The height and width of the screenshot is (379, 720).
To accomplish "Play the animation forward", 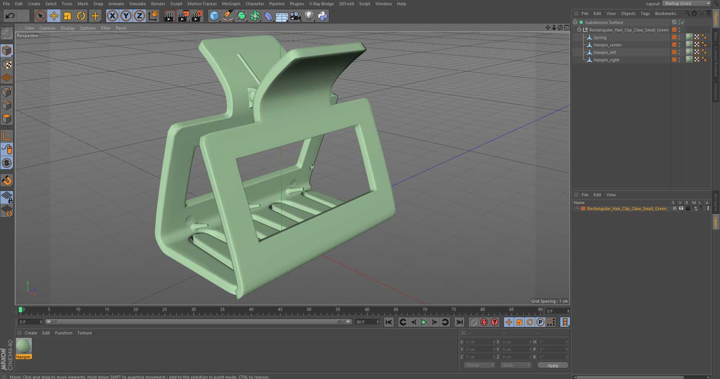I will click(424, 322).
